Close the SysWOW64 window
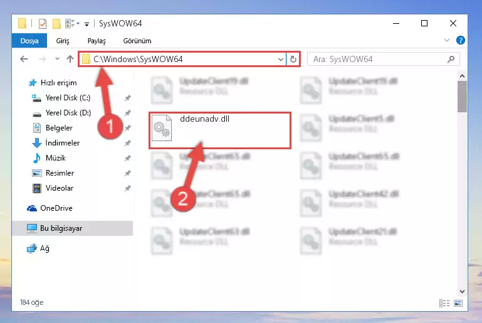This screenshot has height=323, width=482. click(453, 23)
